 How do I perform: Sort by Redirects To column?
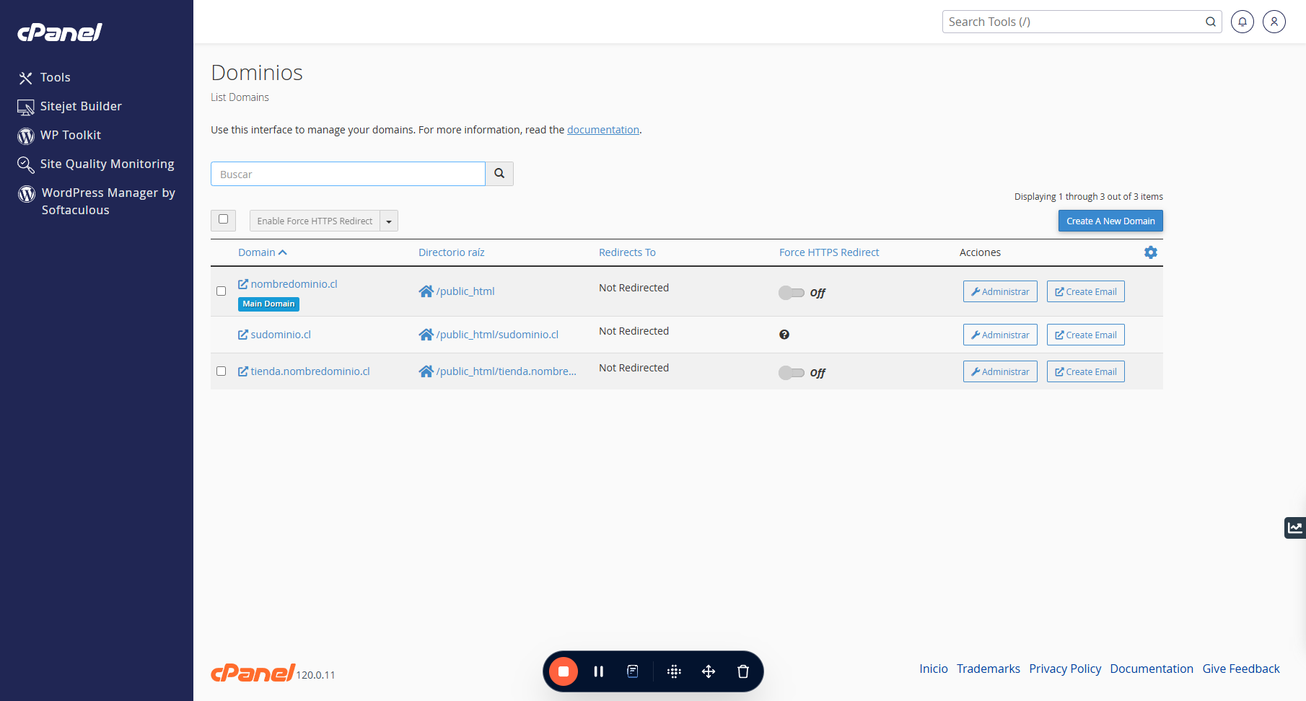(x=627, y=252)
